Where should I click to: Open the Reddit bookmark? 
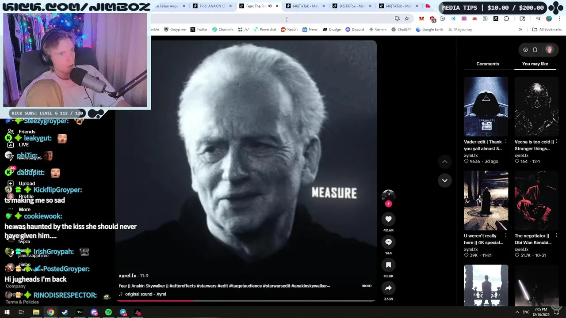point(289,30)
